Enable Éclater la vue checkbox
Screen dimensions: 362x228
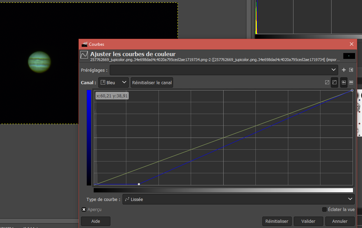pos(324,210)
